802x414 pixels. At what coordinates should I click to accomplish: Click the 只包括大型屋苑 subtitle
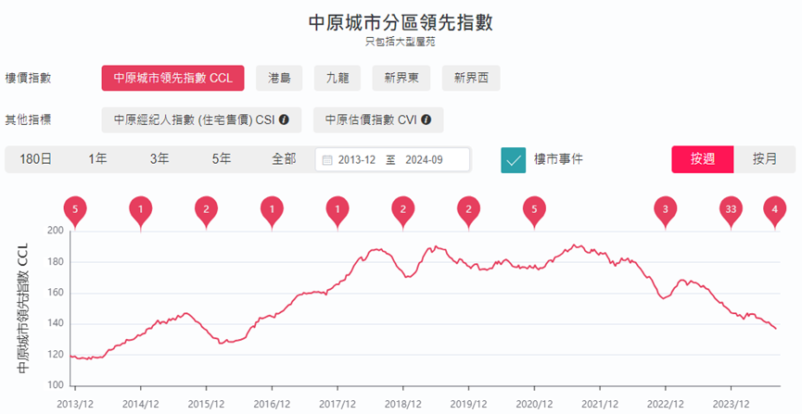400,42
